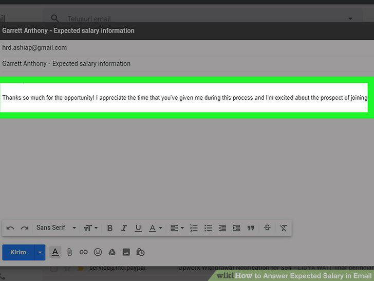Toggle underline formatting

tap(138, 228)
